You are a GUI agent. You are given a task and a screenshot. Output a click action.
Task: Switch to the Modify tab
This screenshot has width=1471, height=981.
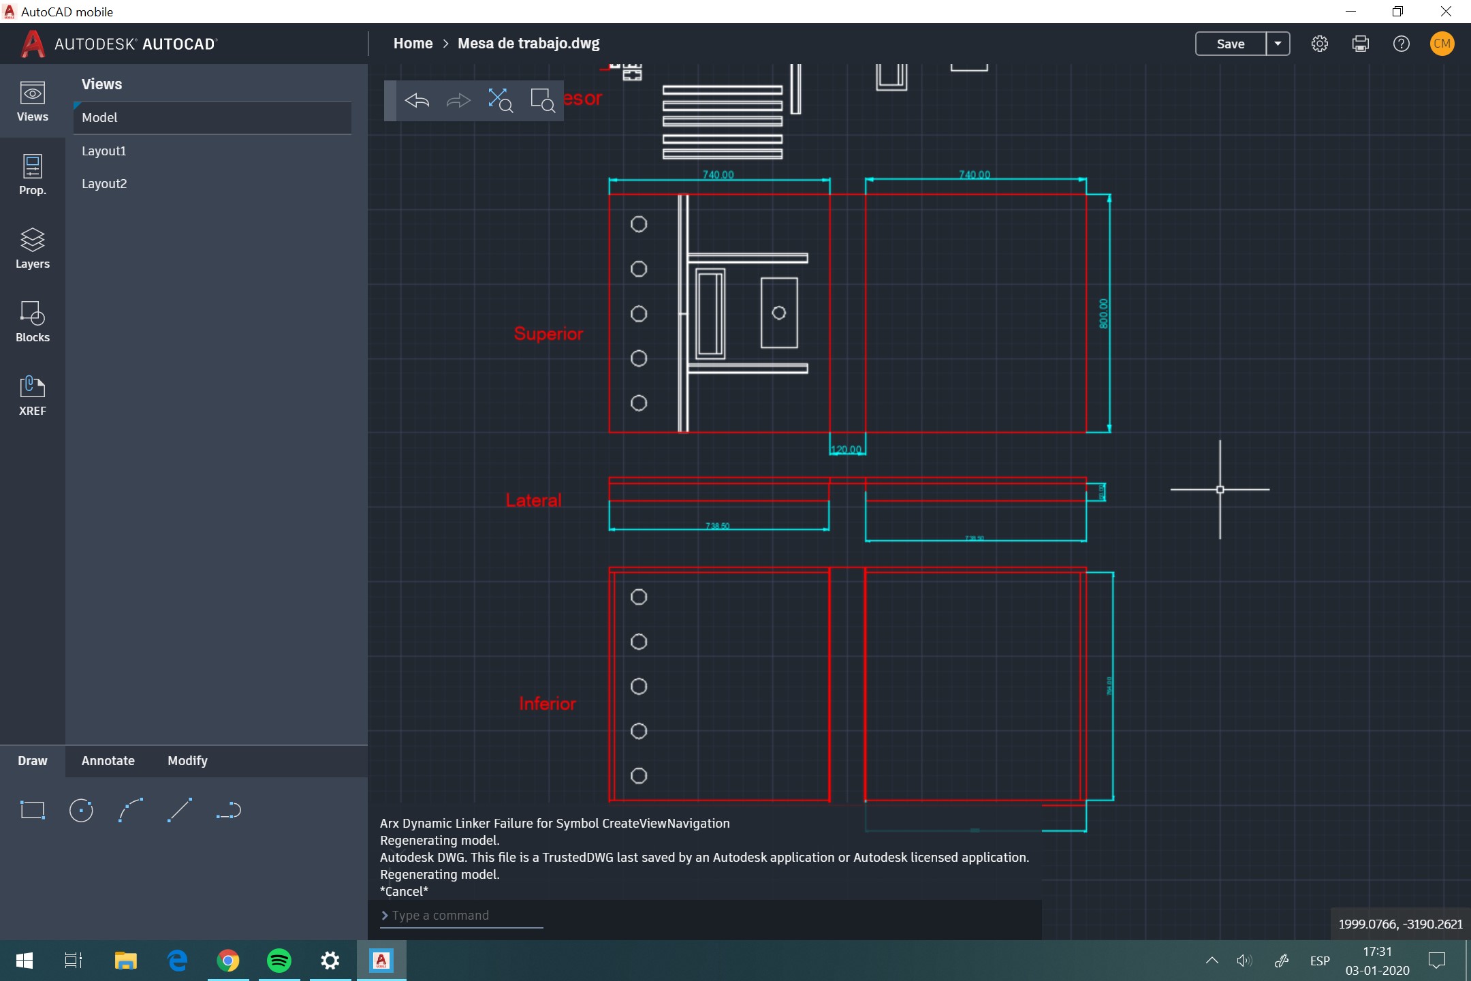click(x=187, y=761)
